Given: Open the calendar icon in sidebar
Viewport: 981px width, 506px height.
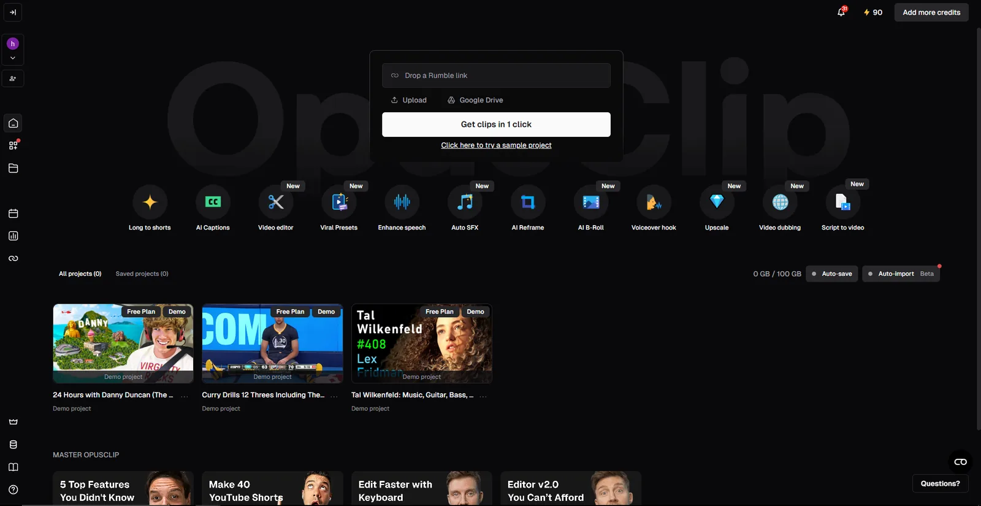Looking at the screenshot, I should (x=13, y=213).
